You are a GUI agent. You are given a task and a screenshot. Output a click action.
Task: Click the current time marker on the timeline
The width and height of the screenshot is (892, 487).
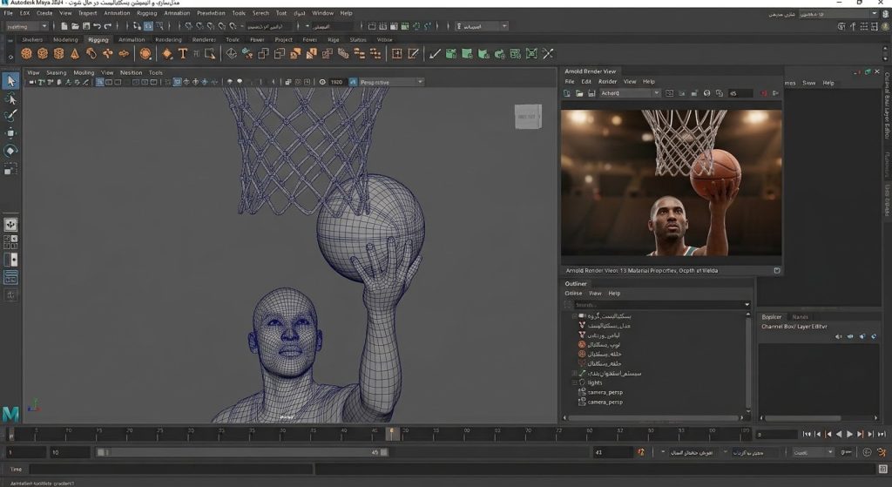tap(391, 434)
